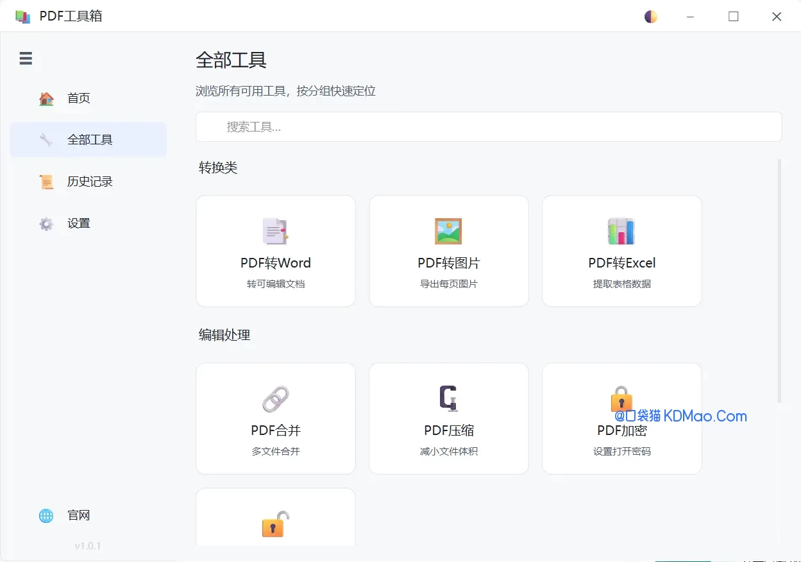Open the 首页 menu item
Image resolution: width=801 pixels, height=562 pixels.
[88, 98]
